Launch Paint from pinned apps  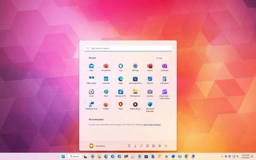(106, 93)
